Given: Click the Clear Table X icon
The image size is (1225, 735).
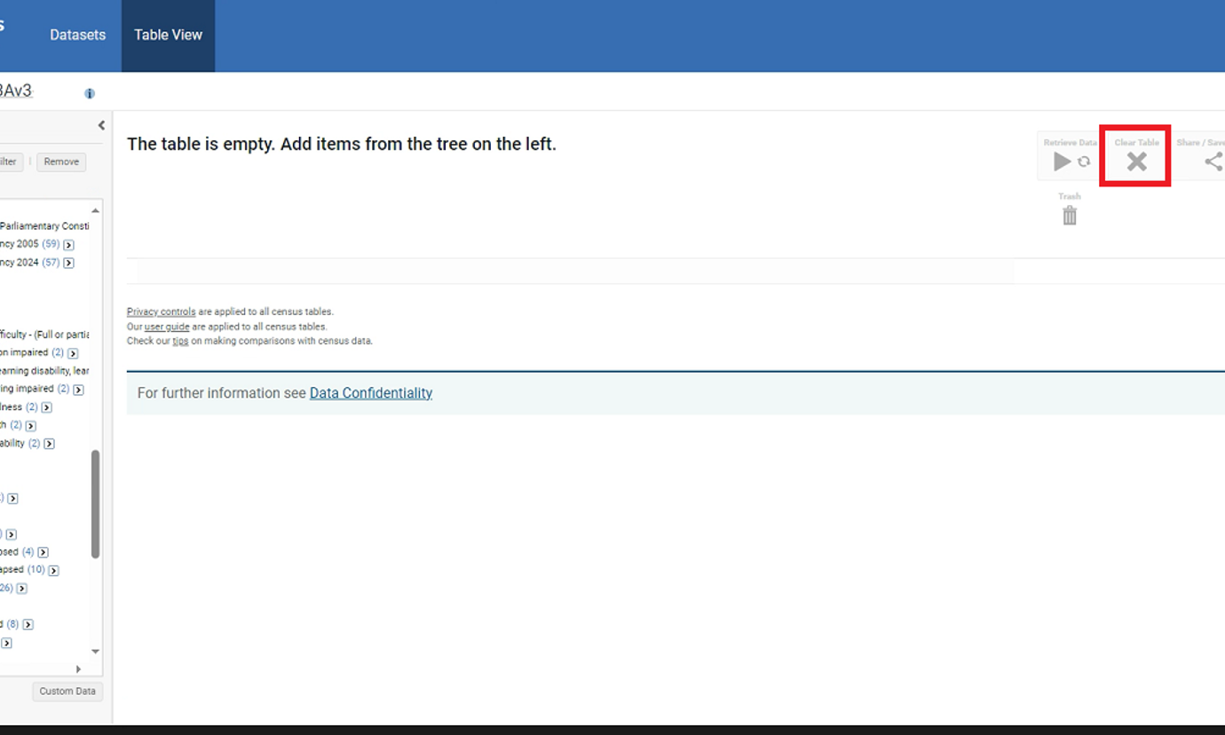Looking at the screenshot, I should [1136, 162].
